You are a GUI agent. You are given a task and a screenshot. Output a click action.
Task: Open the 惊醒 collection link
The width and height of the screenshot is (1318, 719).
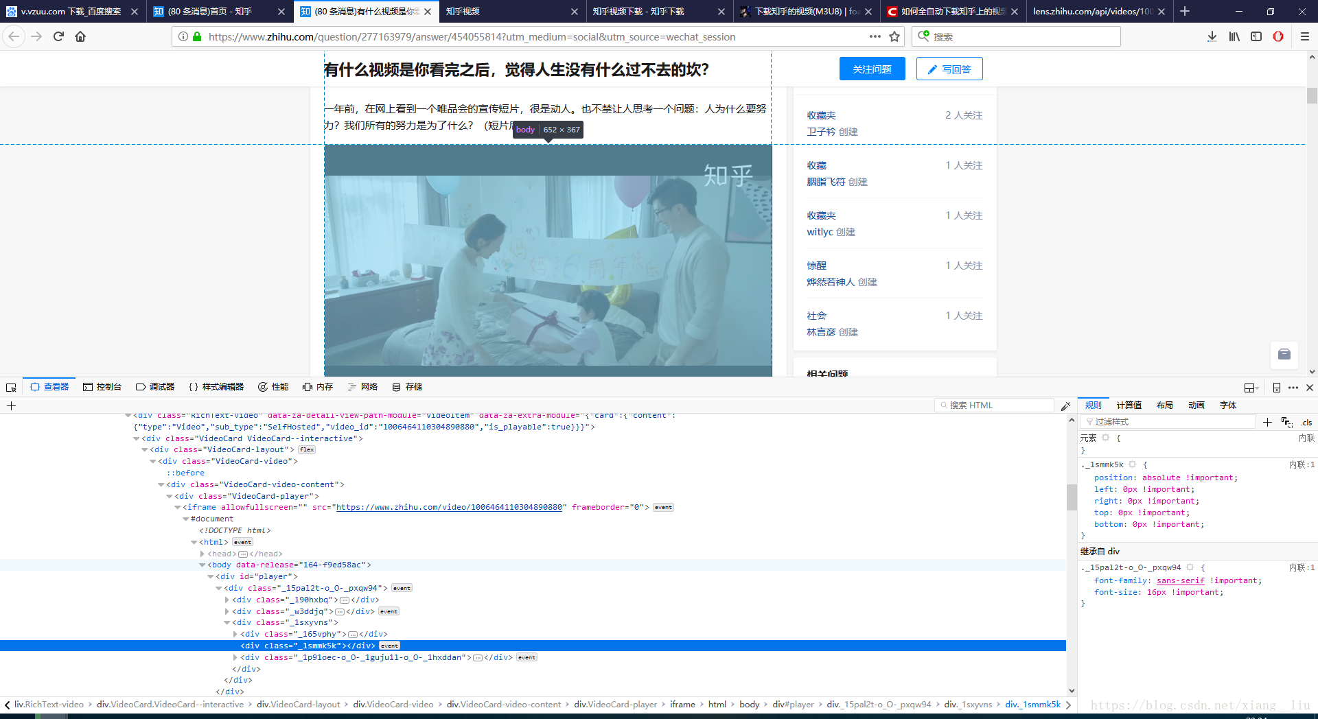click(817, 266)
